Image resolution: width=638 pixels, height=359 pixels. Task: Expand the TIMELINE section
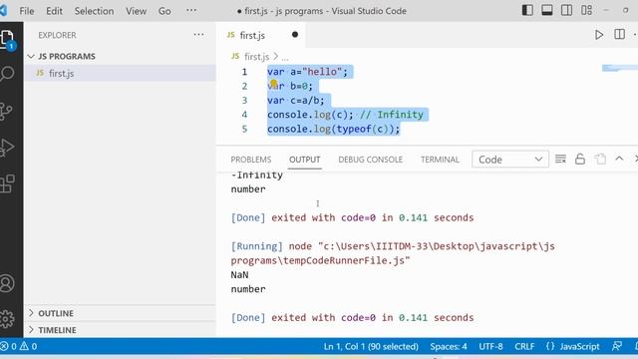coord(57,330)
